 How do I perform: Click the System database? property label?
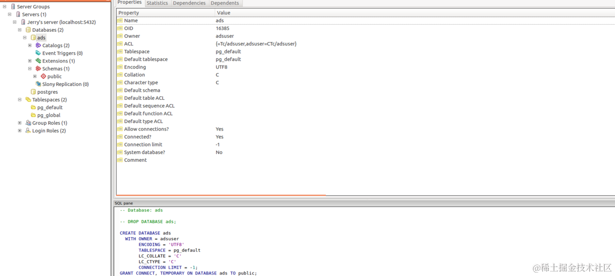[x=144, y=152]
